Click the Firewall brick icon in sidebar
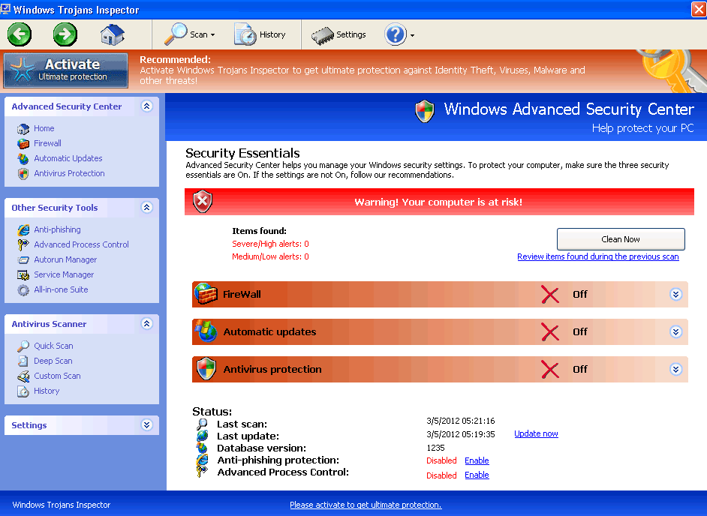 pyautogui.click(x=23, y=143)
